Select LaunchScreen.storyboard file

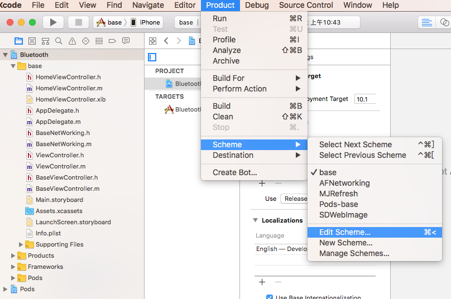(x=73, y=222)
